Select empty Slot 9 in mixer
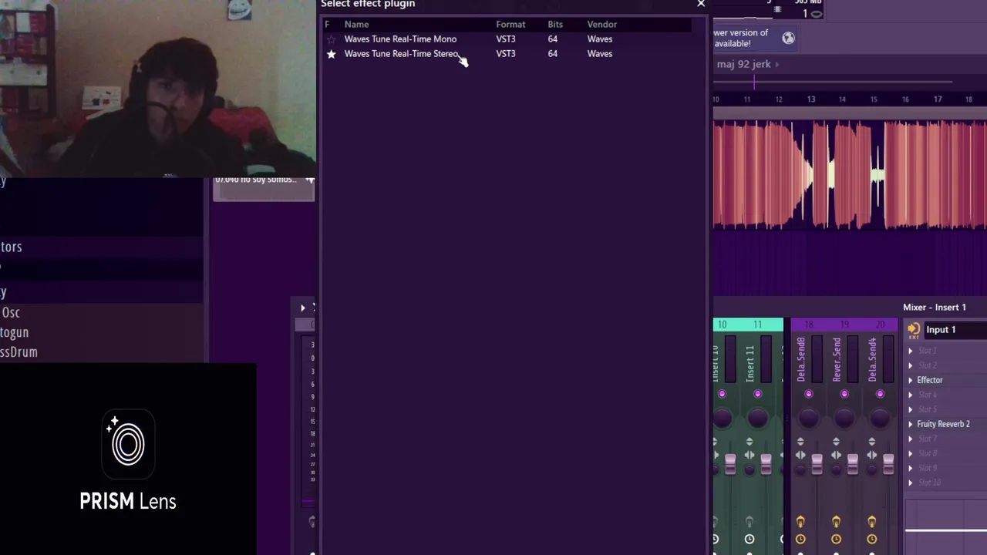Image resolution: width=987 pixels, height=555 pixels. [x=928, y=469]
